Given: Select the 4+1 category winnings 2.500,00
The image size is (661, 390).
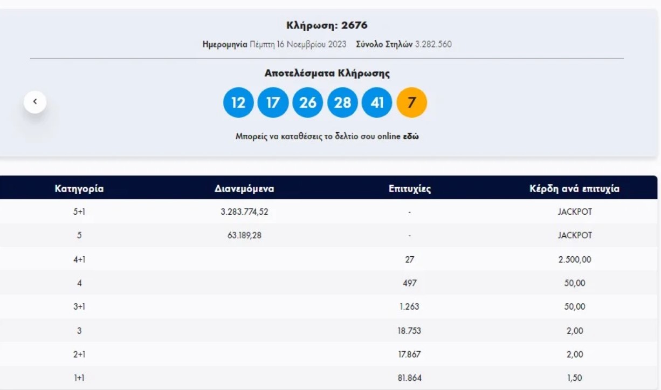Looking at the screenshot, I should [x=574, y=259].
